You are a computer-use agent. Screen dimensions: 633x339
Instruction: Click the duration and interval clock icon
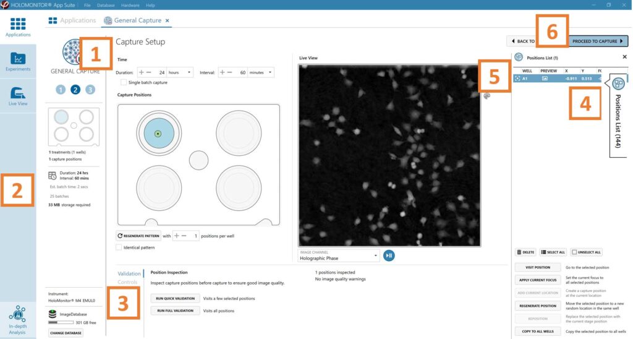pyautogui.click(x=53, y=175)
